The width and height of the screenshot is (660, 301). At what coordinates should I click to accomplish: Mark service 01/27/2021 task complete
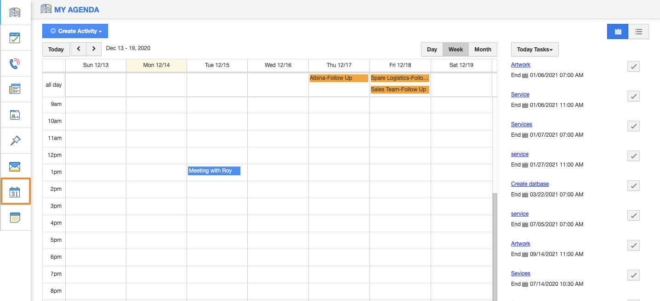pyautogui.click(x=633, y=156)
